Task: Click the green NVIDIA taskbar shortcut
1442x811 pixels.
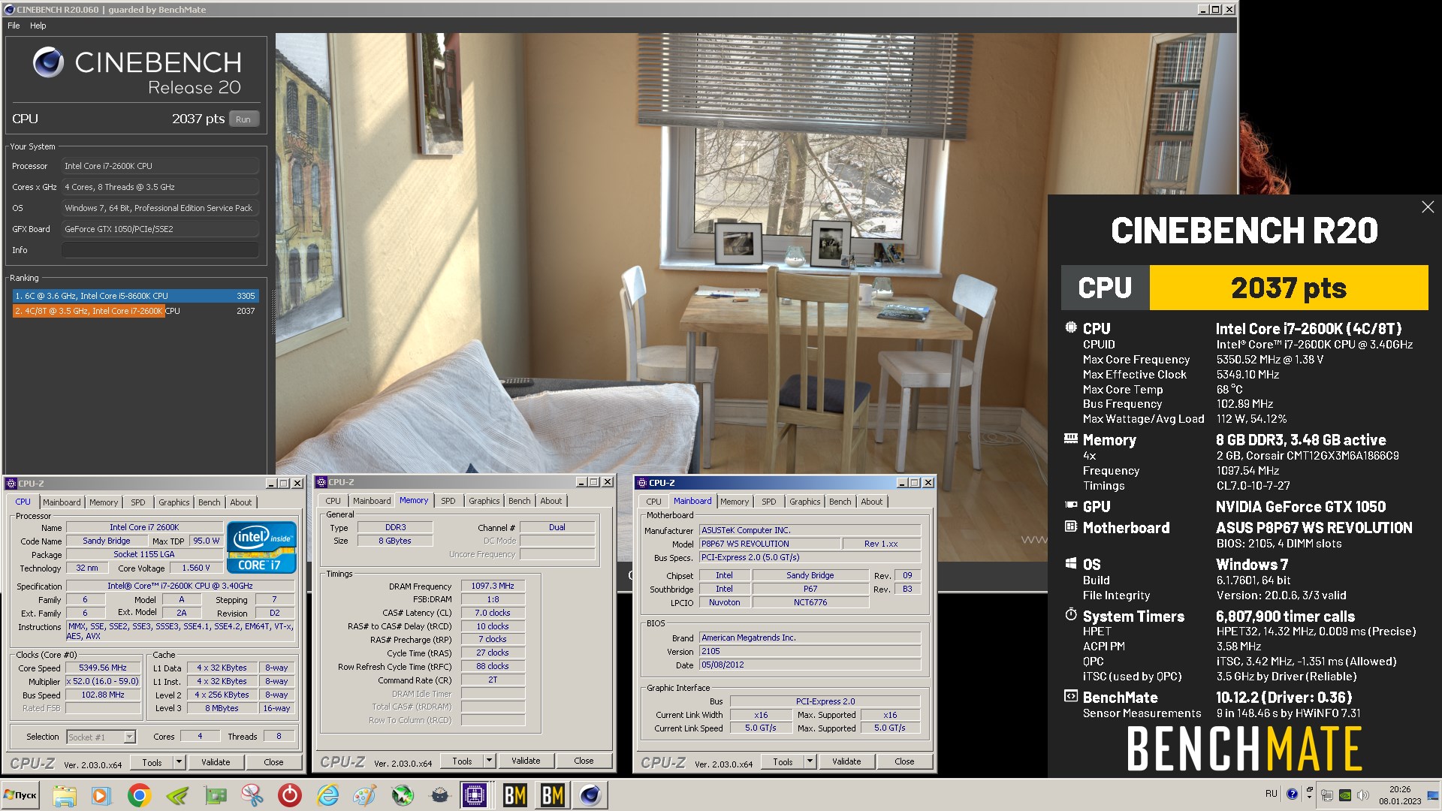Action: tap(177, 795)
